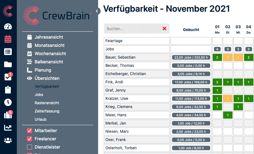Open the dashboard speedometer icon
Image resolution: width=254 pixels, height=154 pixels.
[x=8, y=26]
